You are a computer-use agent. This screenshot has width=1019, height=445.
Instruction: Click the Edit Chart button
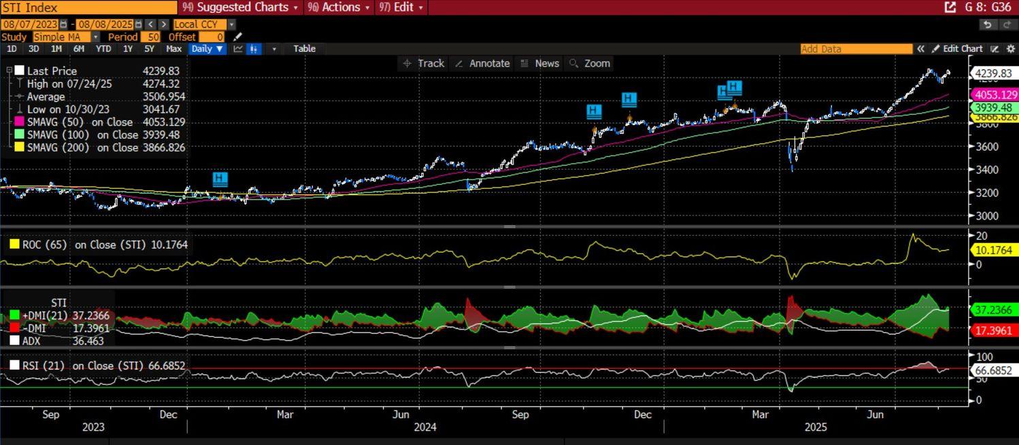tap(957, 49)
